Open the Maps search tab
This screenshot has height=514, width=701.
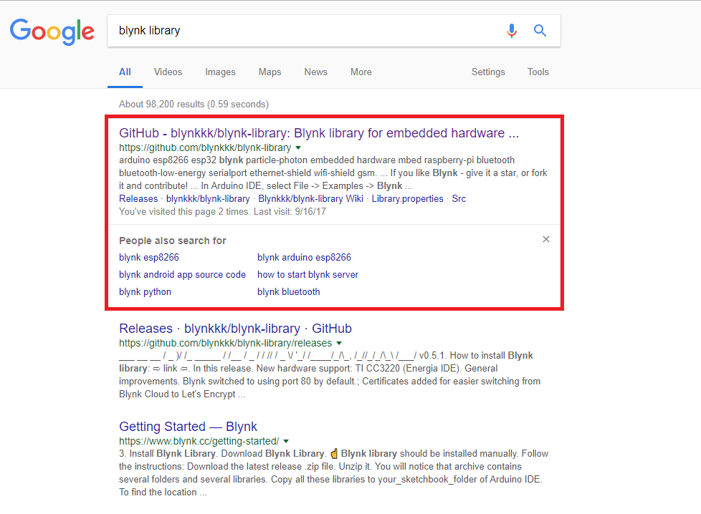[x=270, y=72]
